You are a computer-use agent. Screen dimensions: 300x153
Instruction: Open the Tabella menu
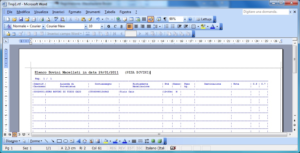coord(110,12)
